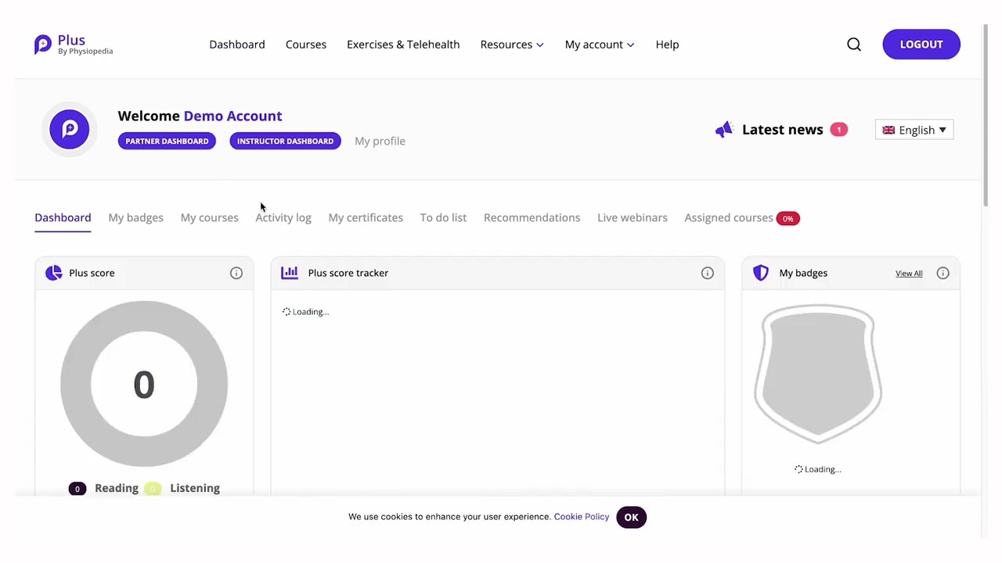
Task: Open the Partner Dashboard button
Action: point(167,141)
